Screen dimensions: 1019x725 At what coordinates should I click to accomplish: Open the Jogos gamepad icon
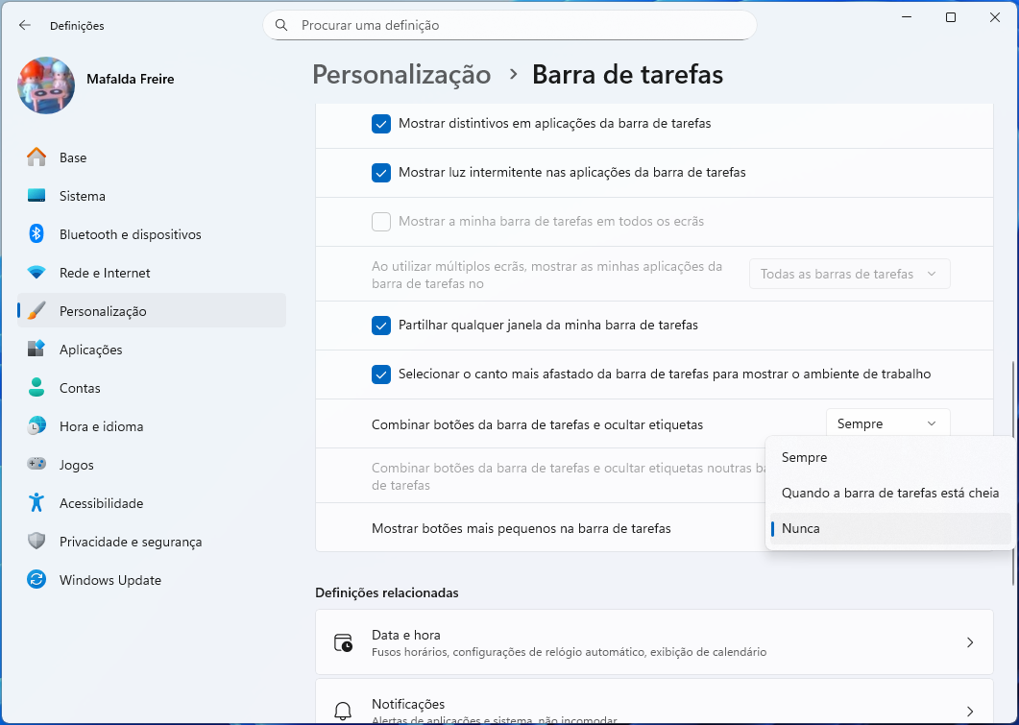(36, 465)
